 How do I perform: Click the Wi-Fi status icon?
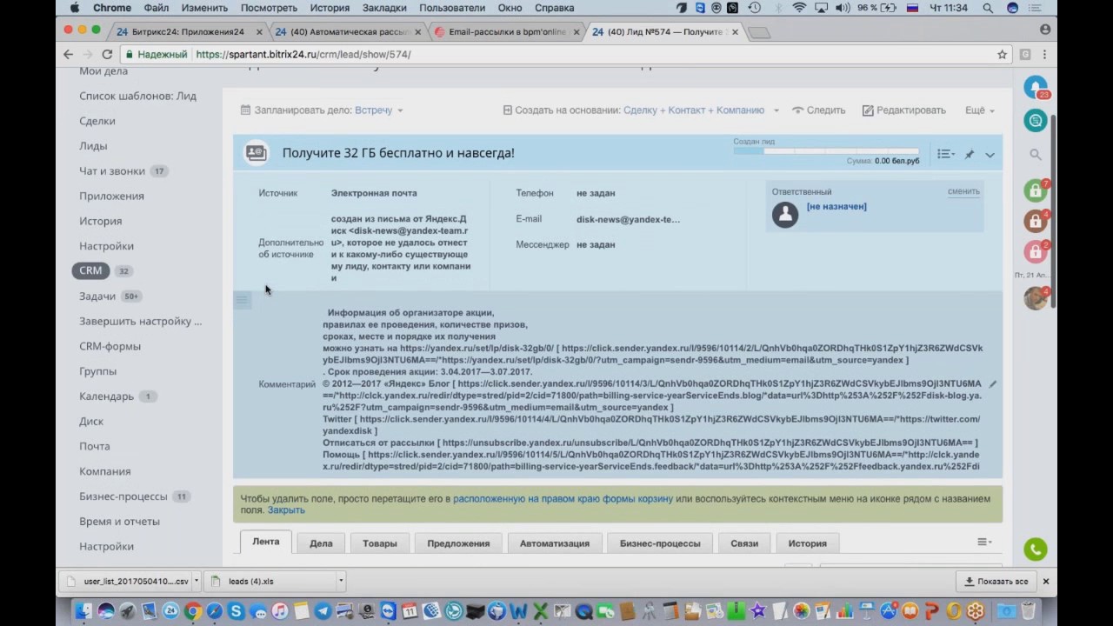point(799,8)
